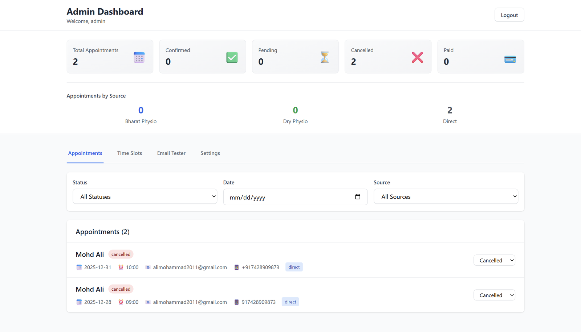Open the Settings tab
Screen dimensions: 581x332
(210, 153)
